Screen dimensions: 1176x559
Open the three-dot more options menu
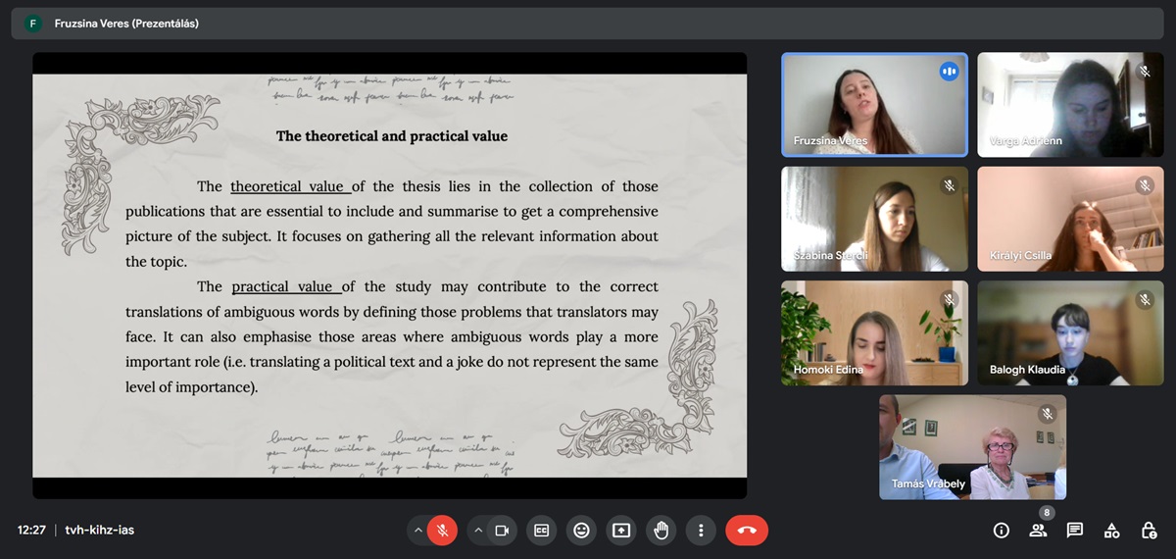[x=701, y=531]
